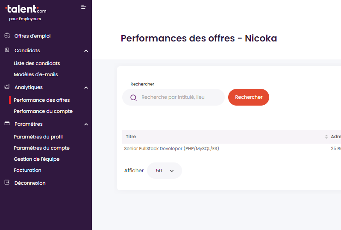Click the Offres d'emploi briefcase icon
This screenshot has height=230, width=341.
(7, 35)
